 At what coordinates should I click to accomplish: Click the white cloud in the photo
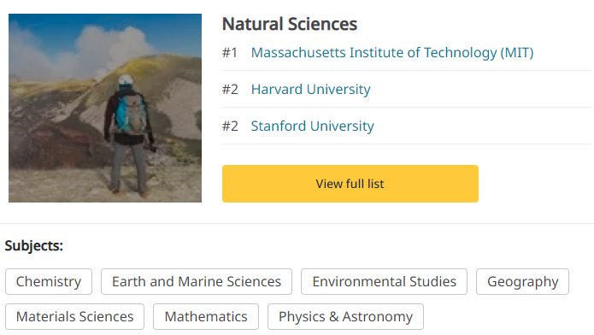coord(112,45)
